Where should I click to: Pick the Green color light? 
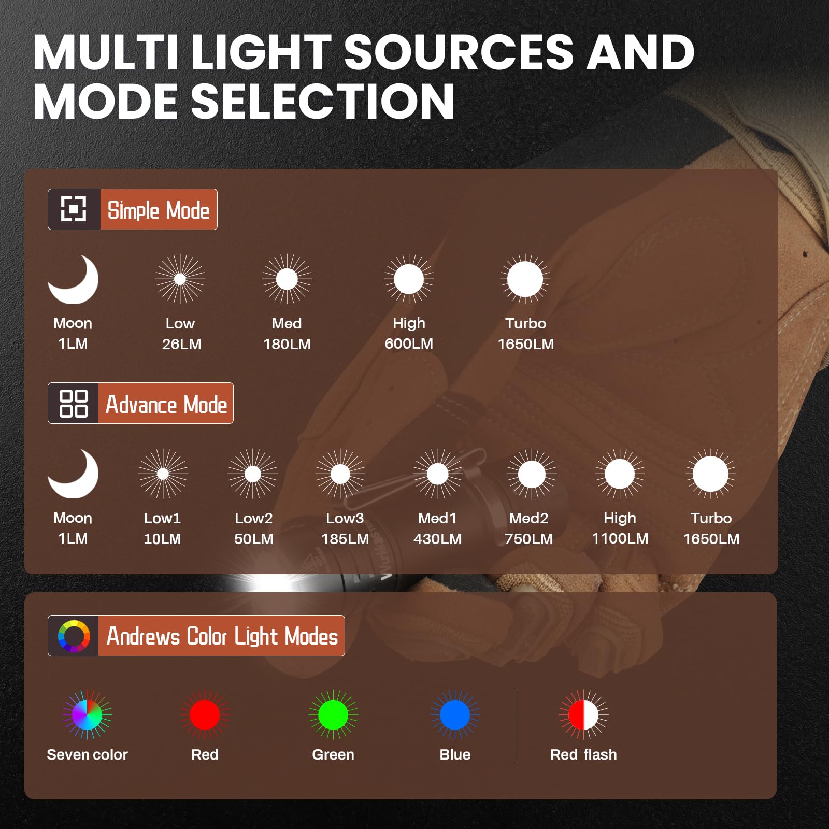333,715
